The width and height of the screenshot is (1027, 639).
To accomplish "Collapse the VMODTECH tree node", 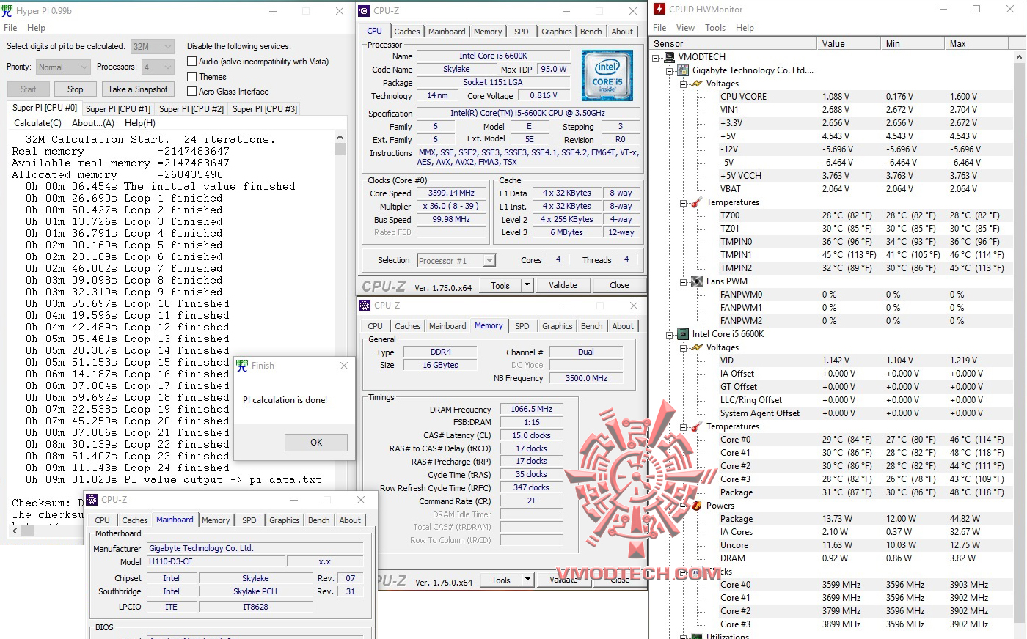I will click(657, 57).
